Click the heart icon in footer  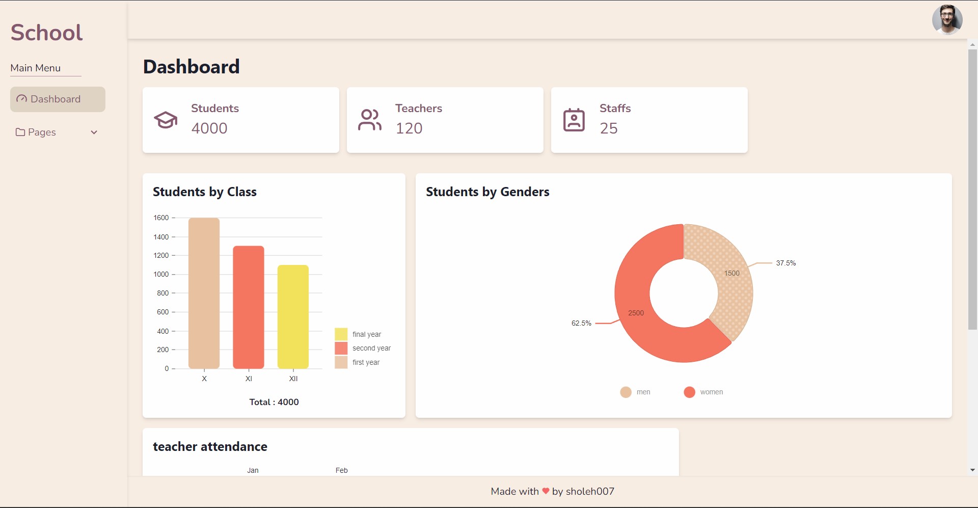click(546, 491)
